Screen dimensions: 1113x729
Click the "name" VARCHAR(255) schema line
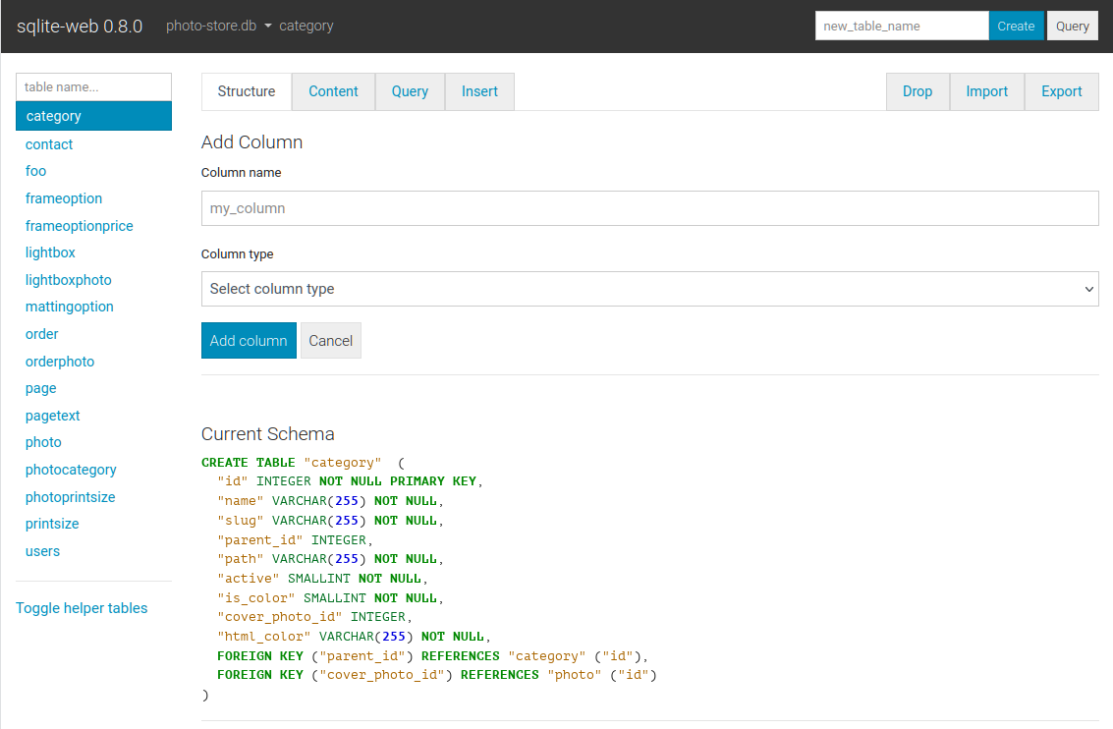(x=330, y=501)
